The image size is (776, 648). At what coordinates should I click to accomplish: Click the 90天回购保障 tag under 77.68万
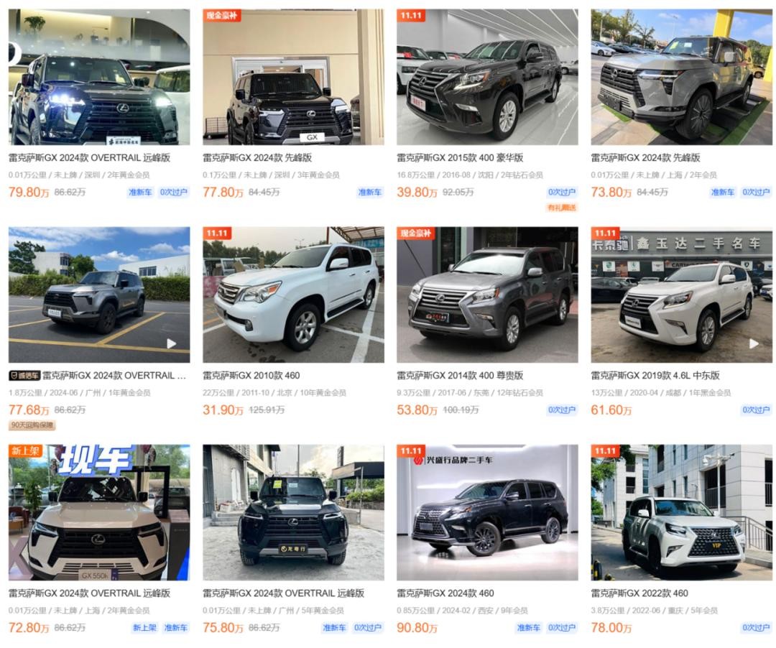pos(32,425)
